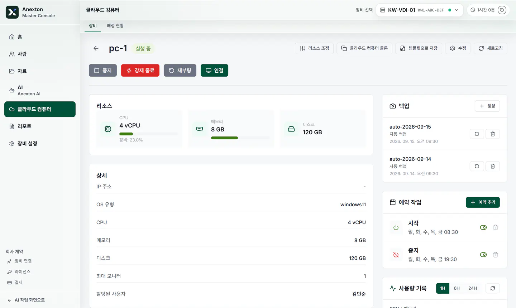Toggle the 시작 schedule switch

[x=483, y=227]
